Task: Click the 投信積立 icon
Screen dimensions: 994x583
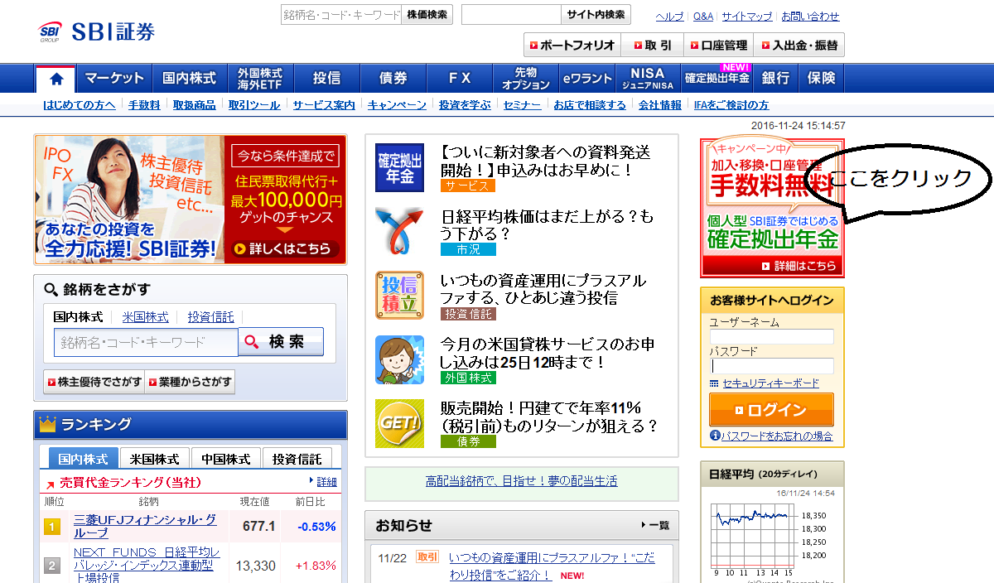Action: coord(399,295)
